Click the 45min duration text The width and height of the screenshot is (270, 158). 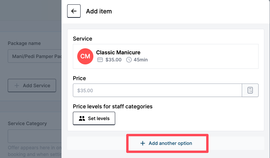pos(140,60)
